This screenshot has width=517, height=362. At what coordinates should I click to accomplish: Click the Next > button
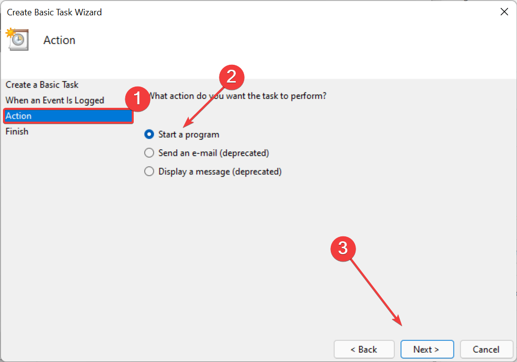tap(427, 349)
